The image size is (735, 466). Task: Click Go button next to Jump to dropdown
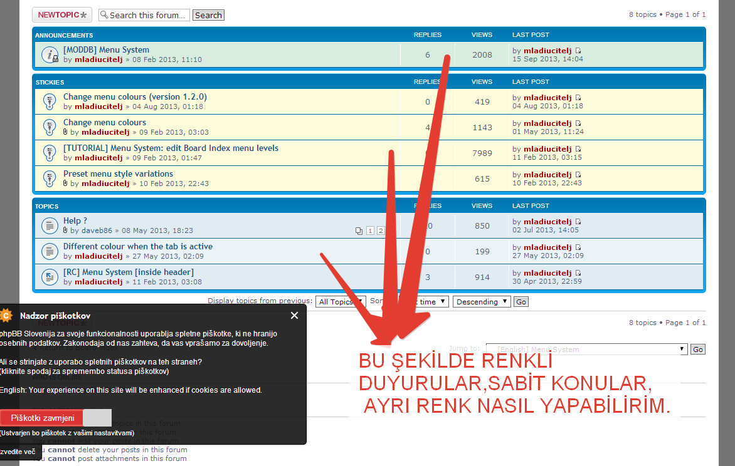pos(698,349)
